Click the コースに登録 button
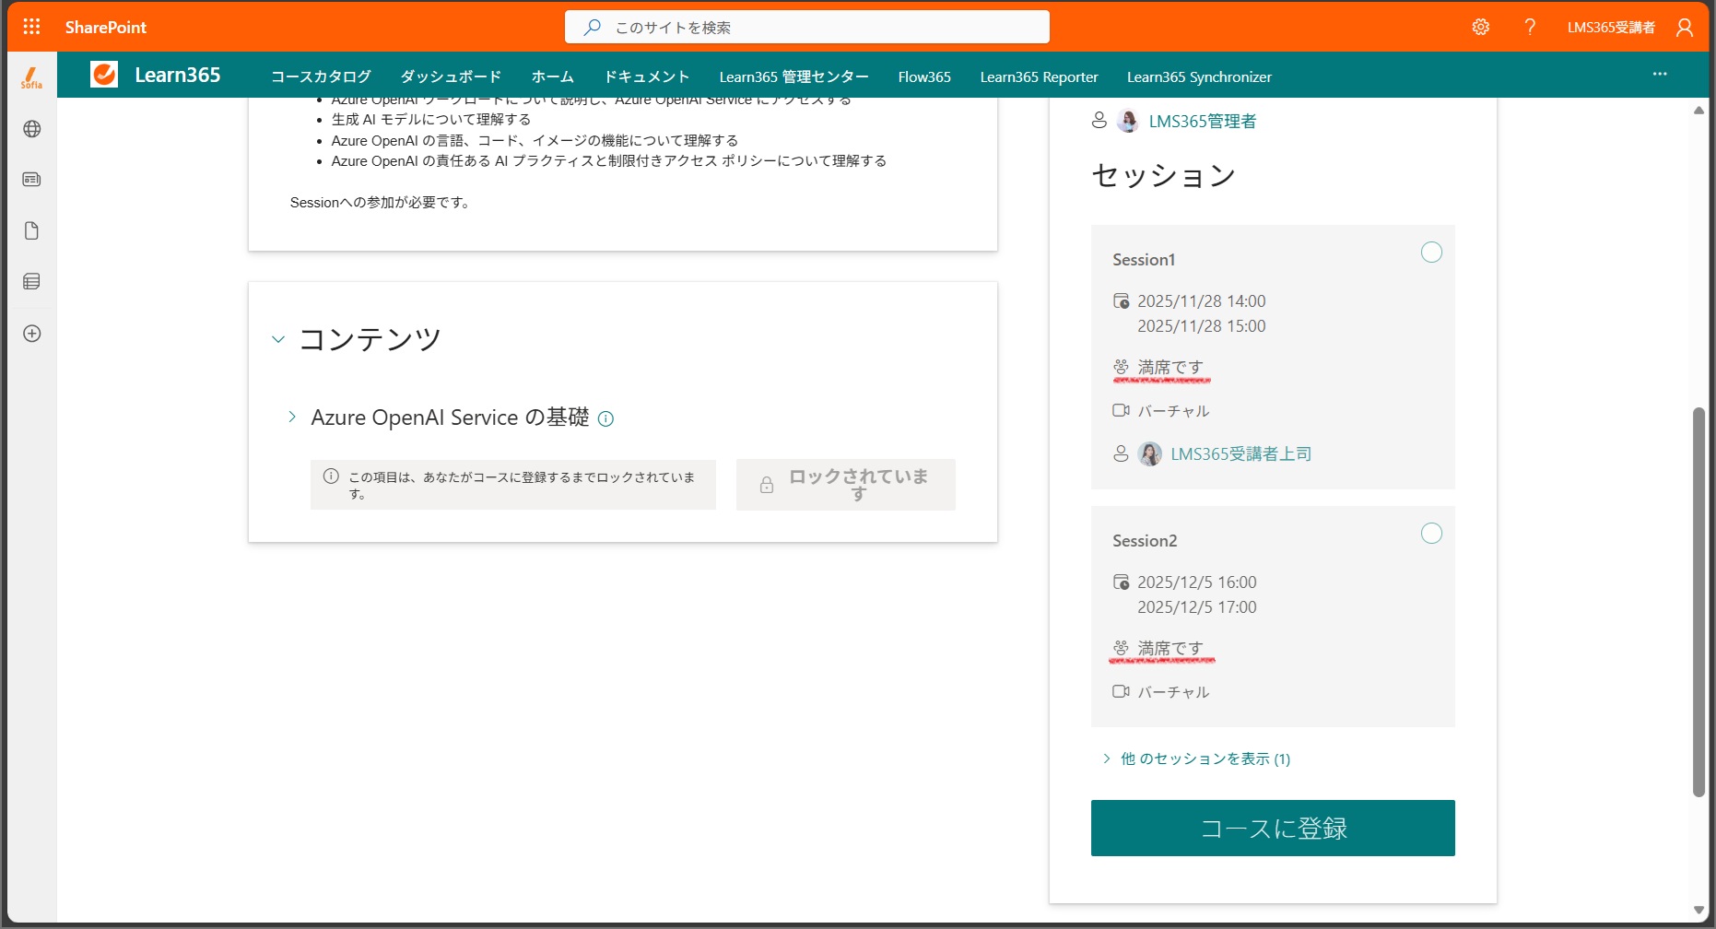The width and height of the screenshot is (1716, 929). pyautogui.click(x=1273, y=828)
